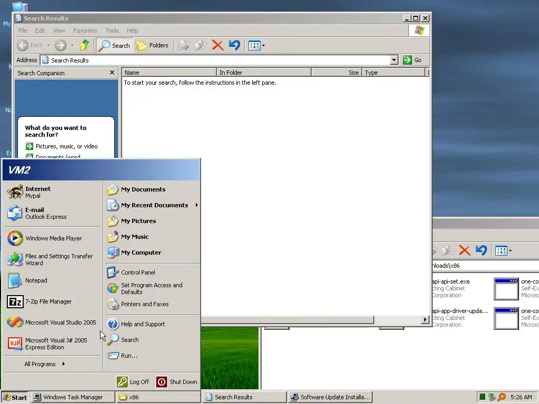539x404 pixels.
Task: Click Go button next to address bar
Action: tap(413, 60)
